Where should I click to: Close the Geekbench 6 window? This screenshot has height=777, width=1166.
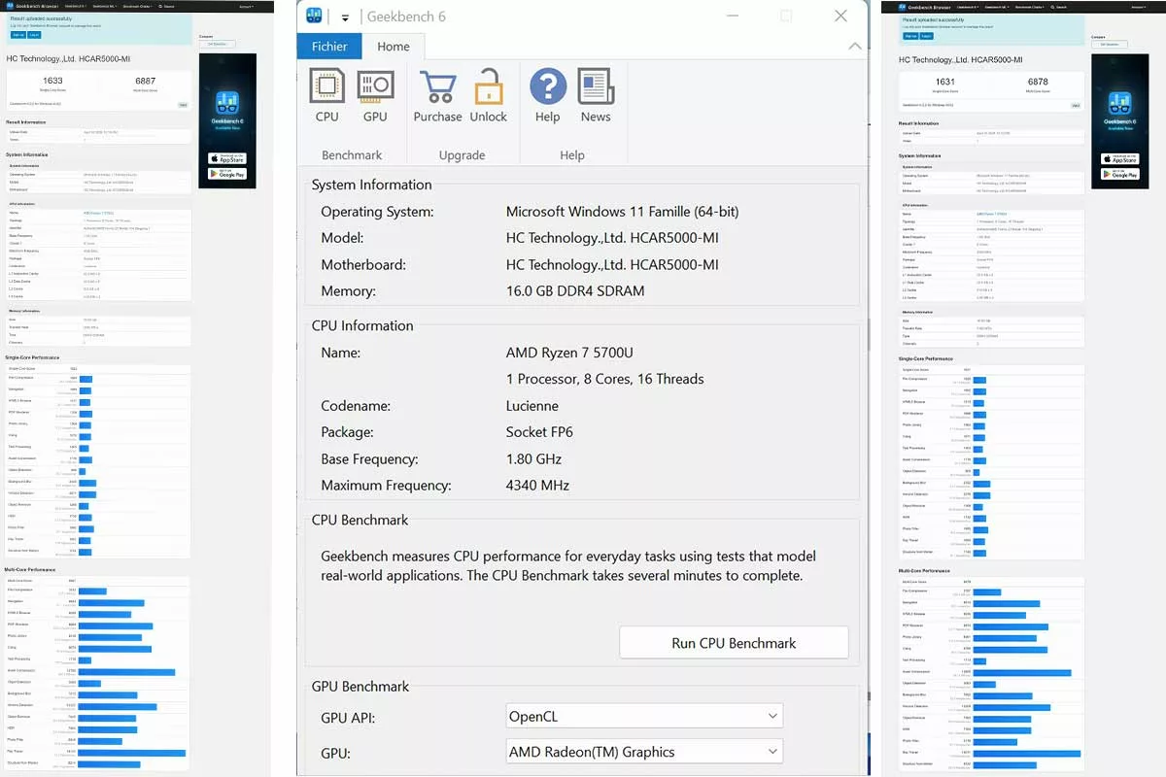tap(841, 16)
